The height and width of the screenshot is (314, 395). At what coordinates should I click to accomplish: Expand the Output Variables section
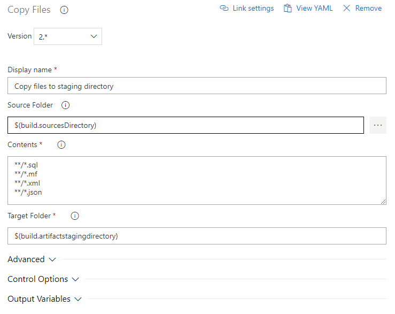point(44,299)
